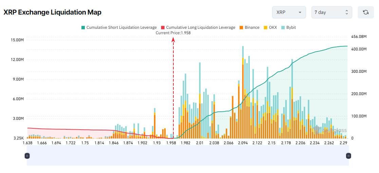Click the green Cumulative Short legend swatch
The height and width of the screenshot is (173, 379).
click(83, 27)
